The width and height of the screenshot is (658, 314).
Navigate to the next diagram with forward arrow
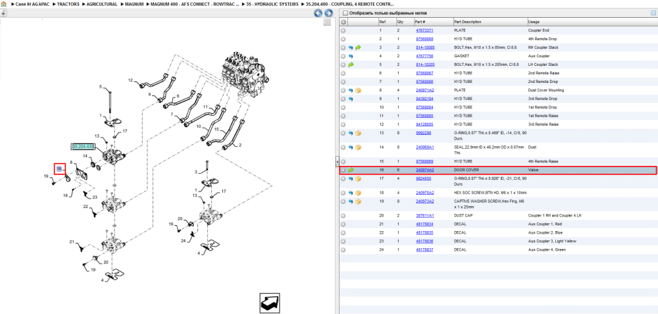328,13
